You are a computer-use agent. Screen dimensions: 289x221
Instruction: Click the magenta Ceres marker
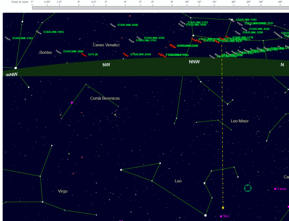point(275,189)
